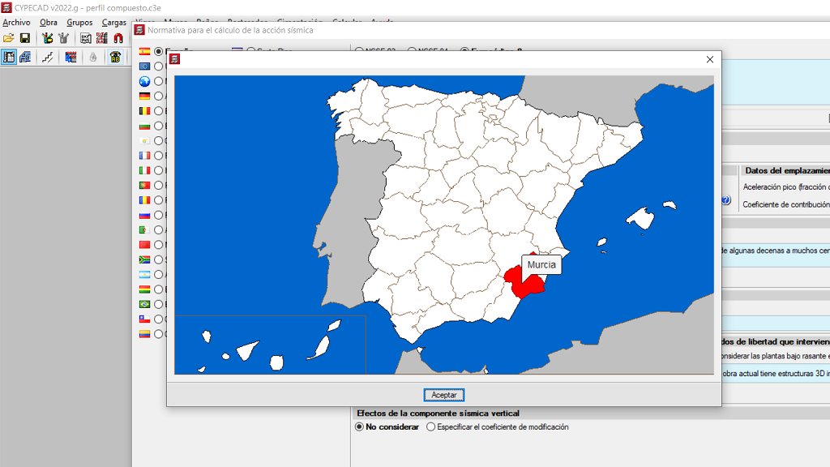Viewport: 830px width, 467px height.
Task: Click the Italian flag in country list
Action: point(145,170)
